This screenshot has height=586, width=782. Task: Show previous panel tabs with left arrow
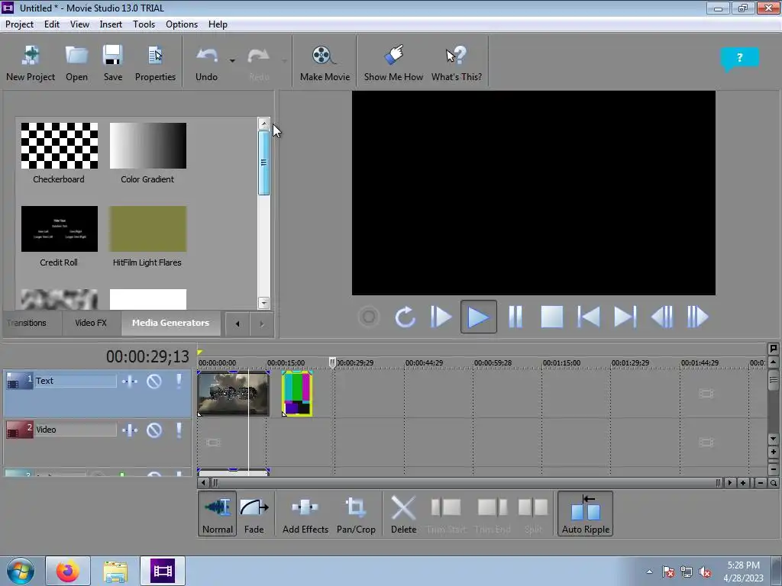click(238, 324)
